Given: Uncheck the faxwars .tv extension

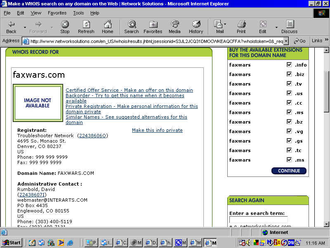Looking at the screenshot, I should [x=289, y=83].
